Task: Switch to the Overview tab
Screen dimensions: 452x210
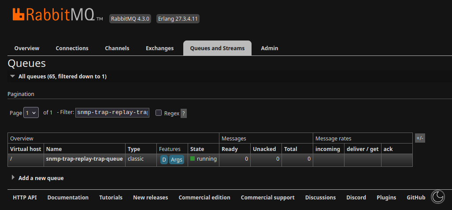Action: click(27, 48)
